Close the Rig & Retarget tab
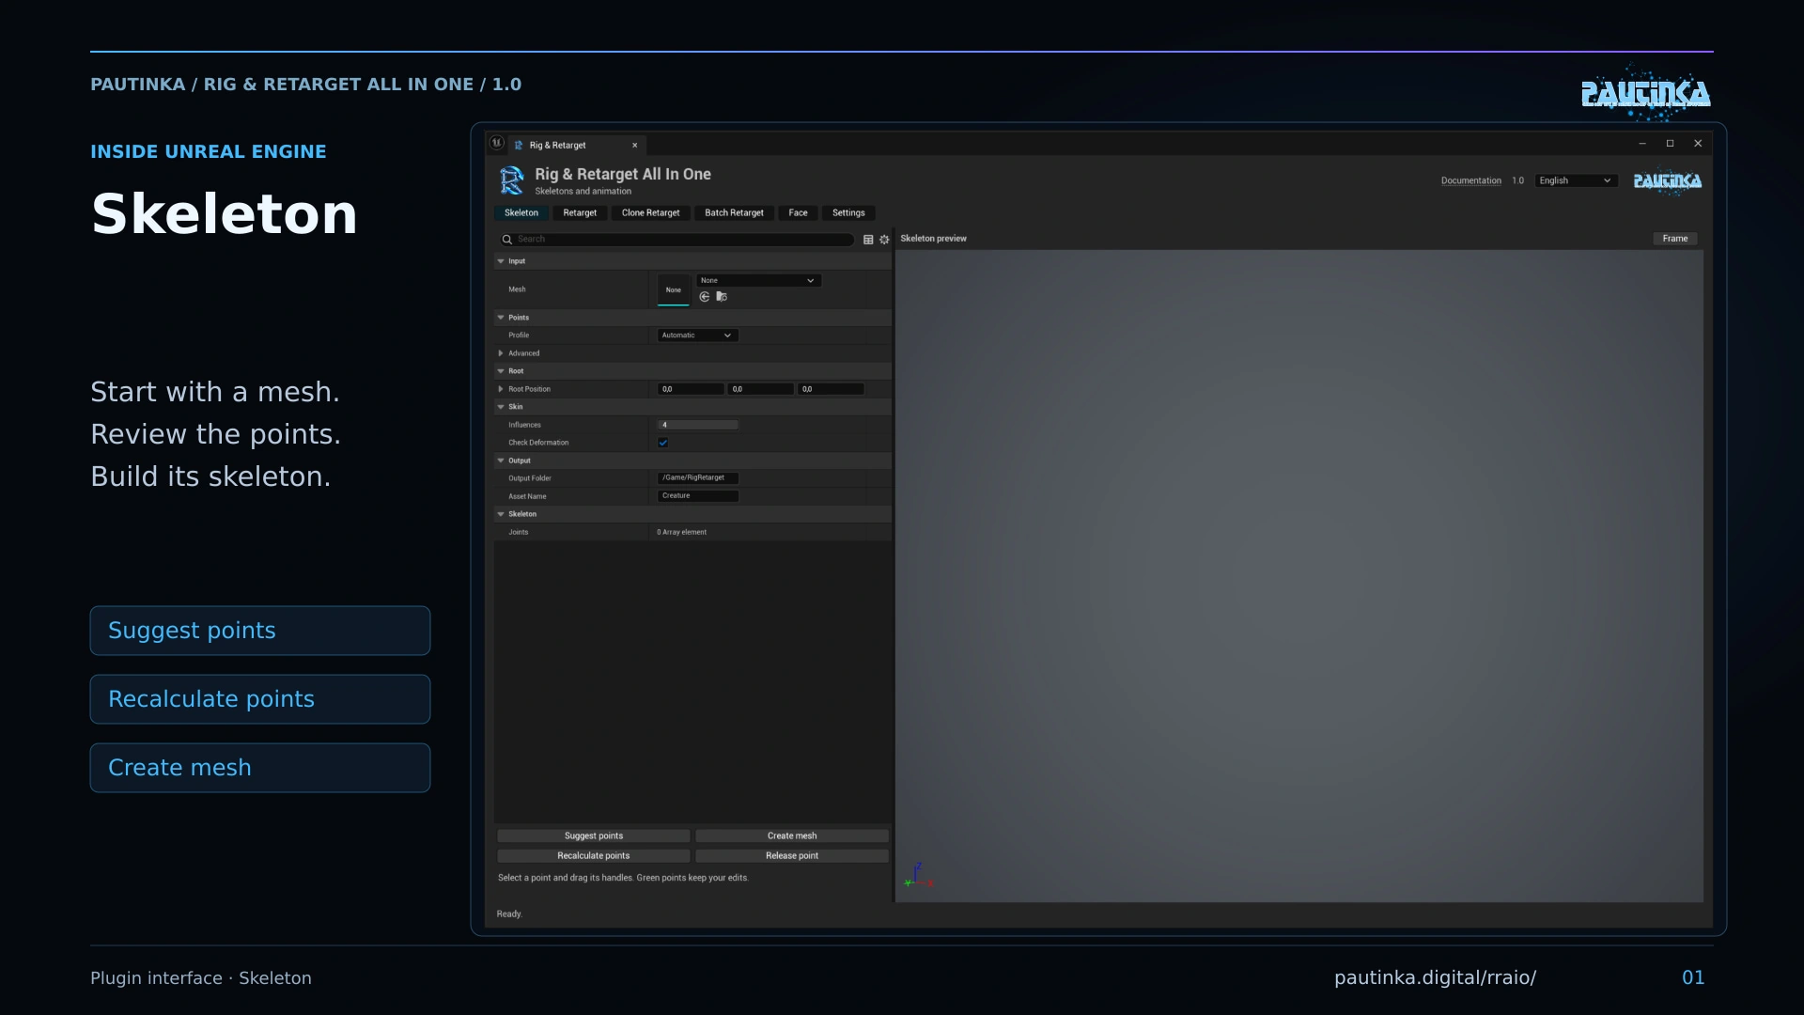Screen dimensions: 1804x1015 pyautogui.click(x=635, y=146)
